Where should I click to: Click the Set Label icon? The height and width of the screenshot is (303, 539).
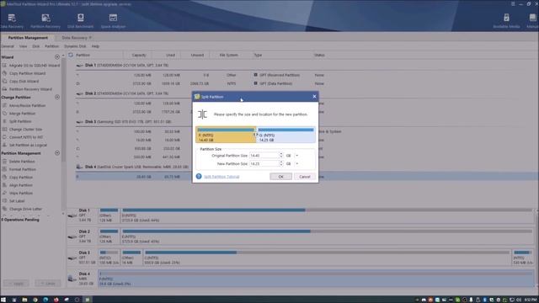[x=4, y=200]
